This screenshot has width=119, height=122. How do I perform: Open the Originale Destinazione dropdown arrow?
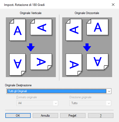point(109,91)
